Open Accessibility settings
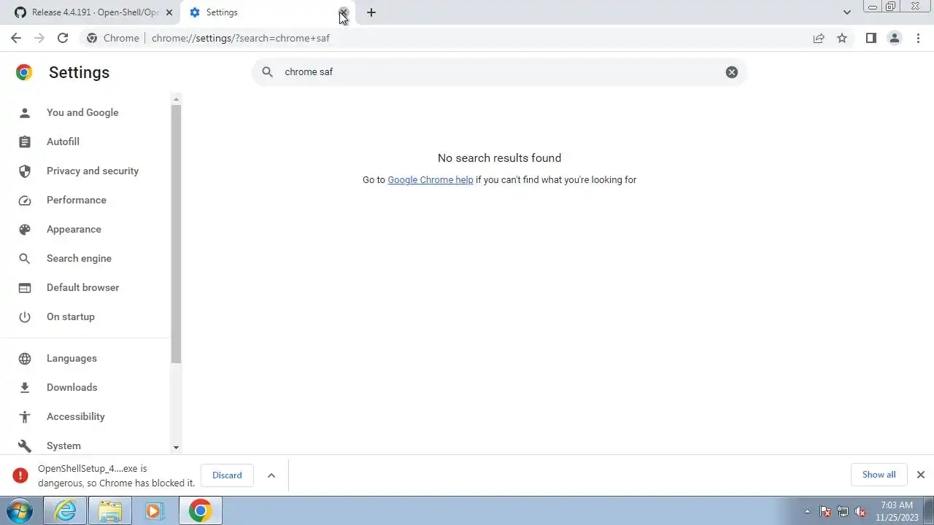The height and width of the screenshot is (525, 934). click(76, 416)
